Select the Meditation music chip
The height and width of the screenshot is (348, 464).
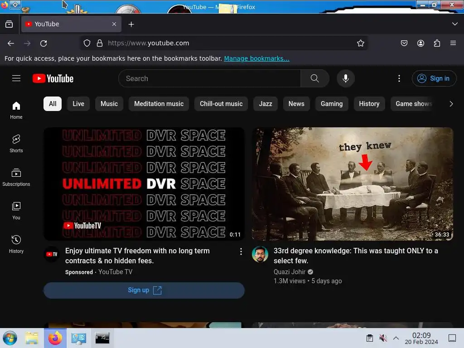click(x=159, y=104)
